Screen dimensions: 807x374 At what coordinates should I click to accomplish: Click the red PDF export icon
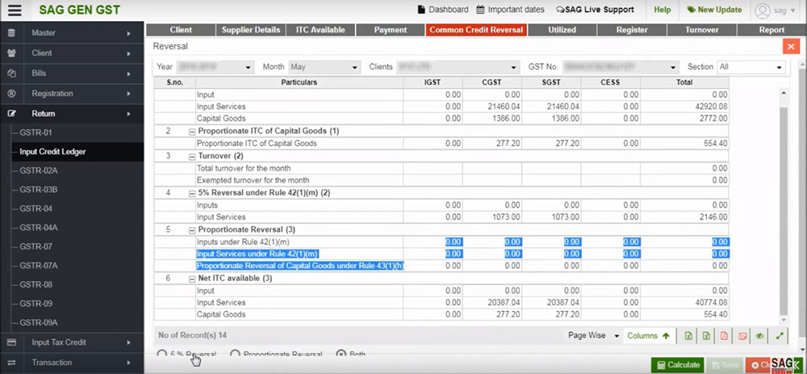724,335
